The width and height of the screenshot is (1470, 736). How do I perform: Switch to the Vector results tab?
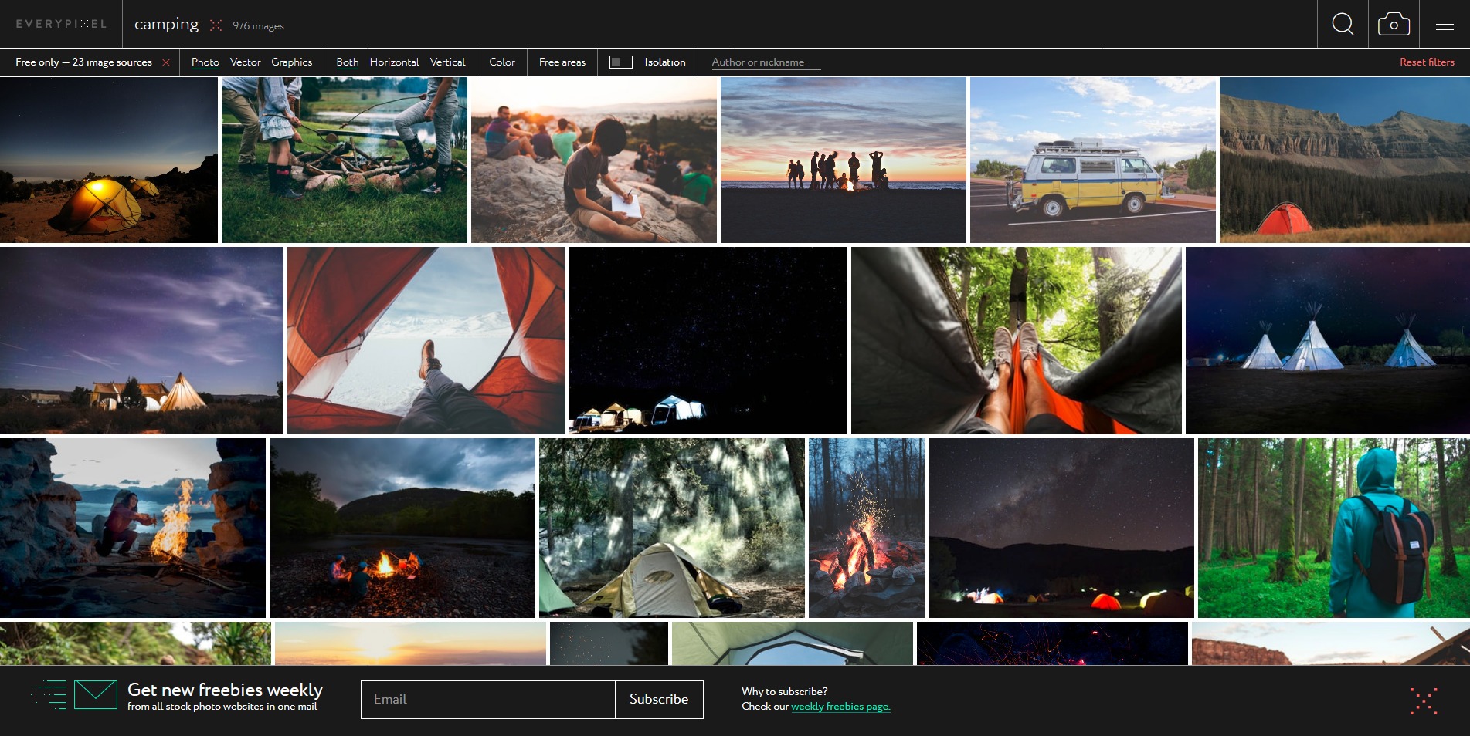click(245, 62)
